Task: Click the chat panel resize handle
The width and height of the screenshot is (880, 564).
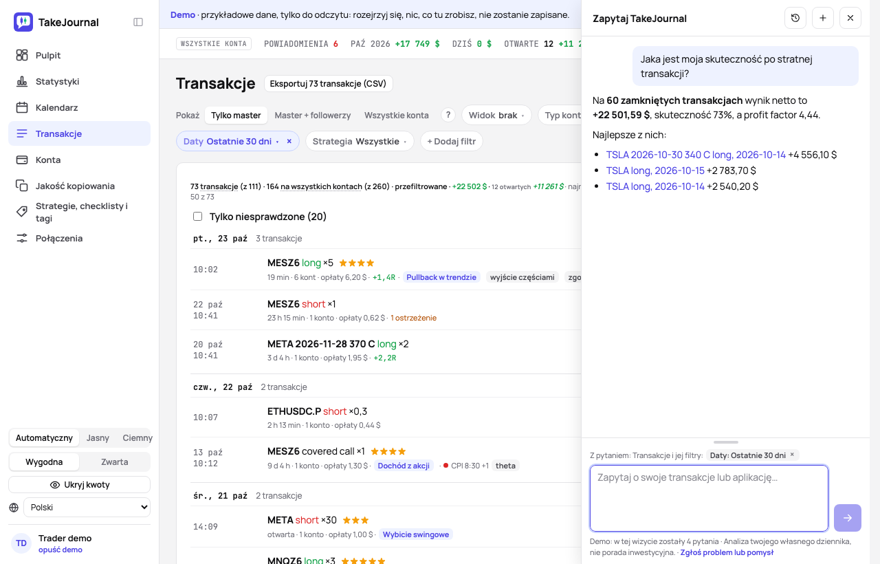Action: tap(726, 442)
